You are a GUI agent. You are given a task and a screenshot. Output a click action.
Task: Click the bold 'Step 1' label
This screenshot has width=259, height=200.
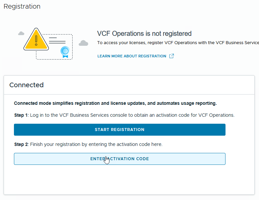21,115
